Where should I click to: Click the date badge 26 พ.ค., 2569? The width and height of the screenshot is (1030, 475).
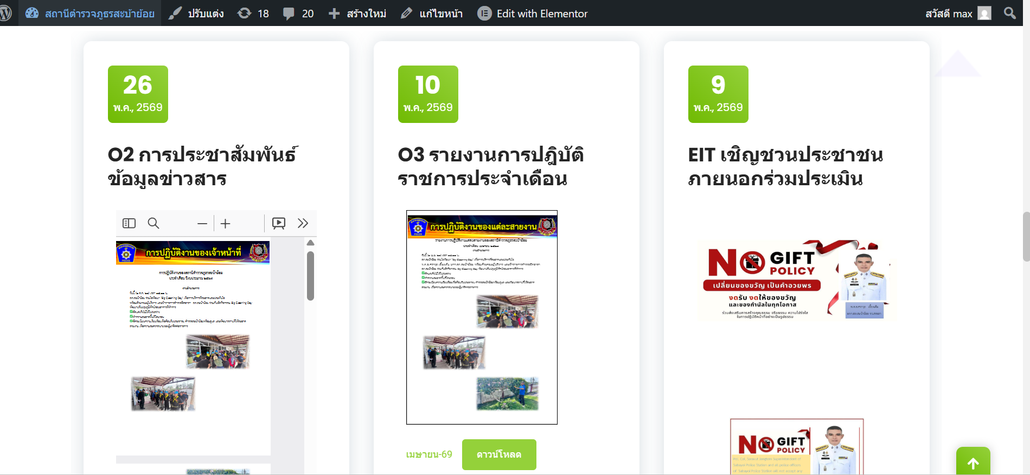point(138,94)
